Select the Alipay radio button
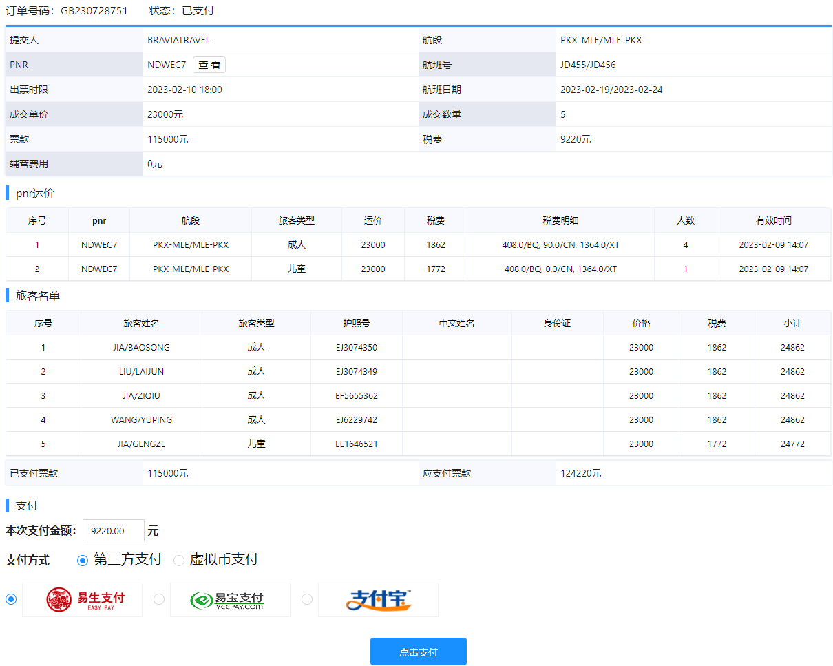Image resolution: width=833 pixels, height=666 pixels. [307, 599]
